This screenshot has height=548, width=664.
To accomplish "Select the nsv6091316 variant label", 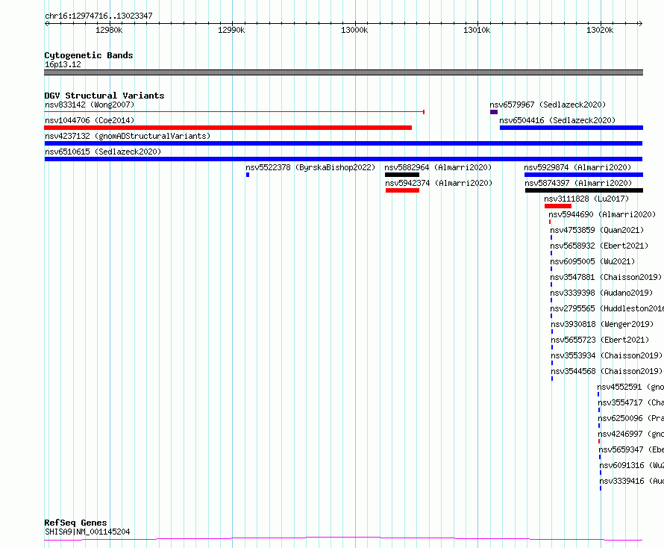I will coord(632,465).
